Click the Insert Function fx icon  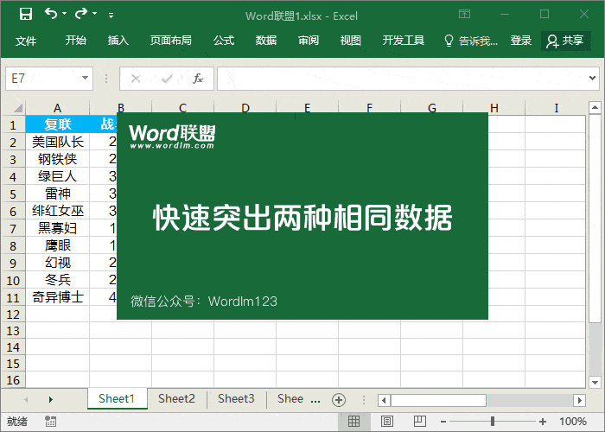click(x=198, y=79)
